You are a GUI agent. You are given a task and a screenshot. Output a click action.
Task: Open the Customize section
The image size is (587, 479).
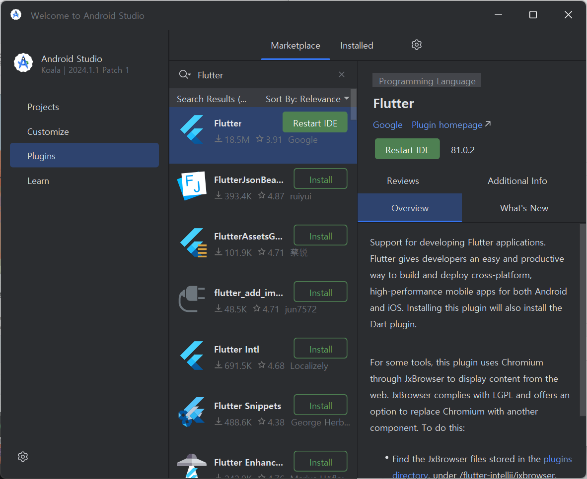point(48,131)
